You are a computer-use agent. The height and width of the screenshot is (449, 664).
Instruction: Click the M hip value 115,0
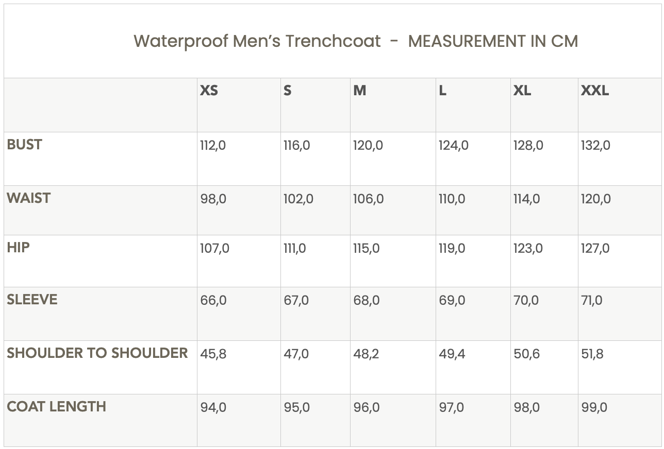click(366, 249)
